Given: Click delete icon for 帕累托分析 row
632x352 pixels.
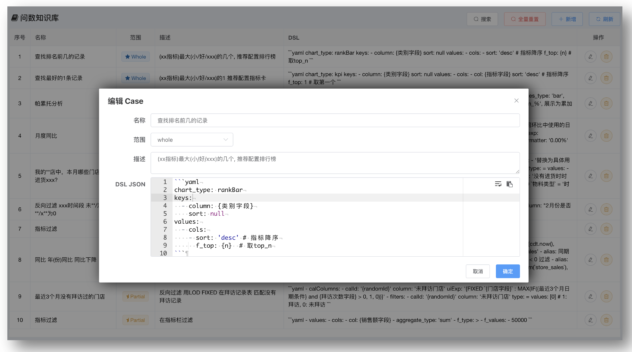Looking at the screenshot, I should click(x=606, y=103).
